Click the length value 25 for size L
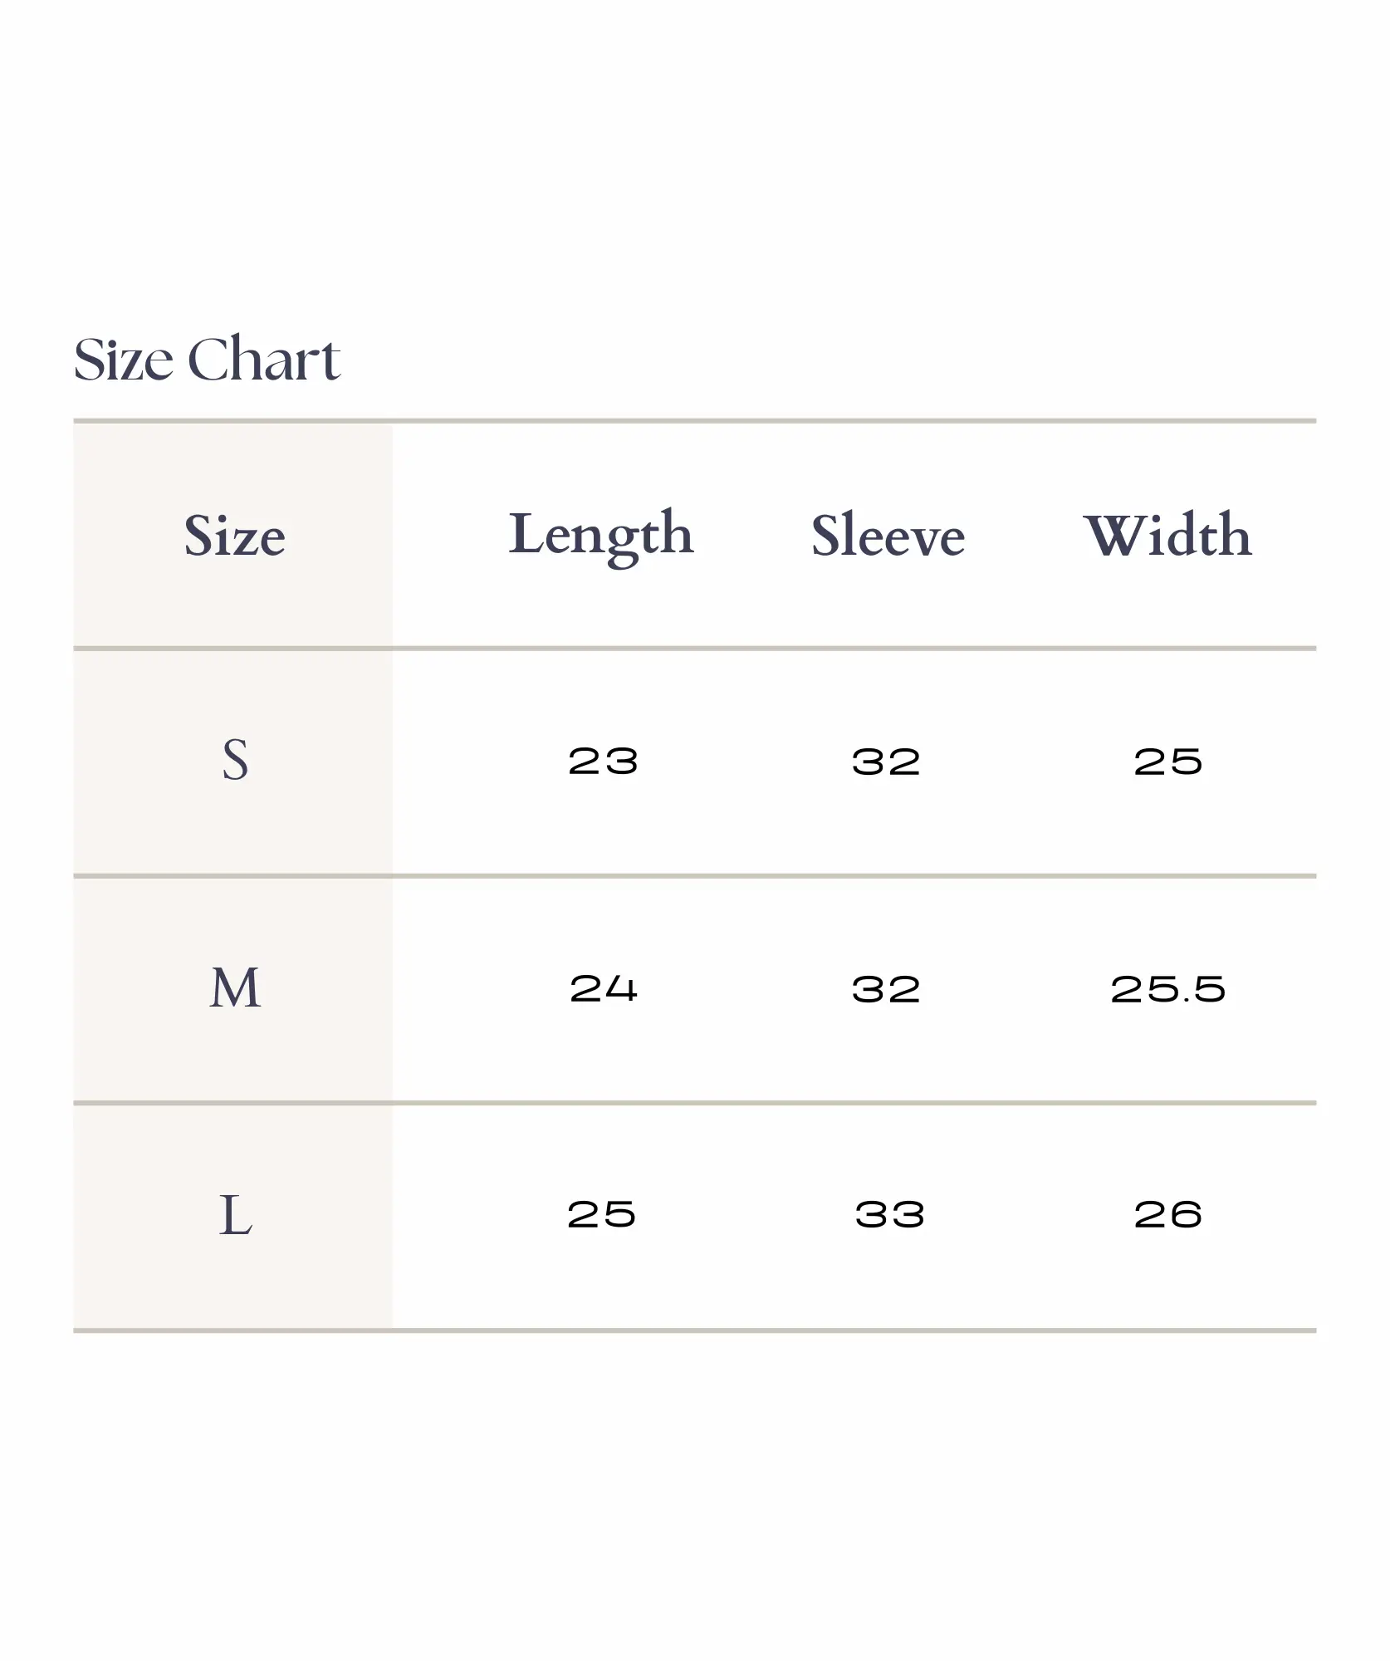 pos(601,1215)
